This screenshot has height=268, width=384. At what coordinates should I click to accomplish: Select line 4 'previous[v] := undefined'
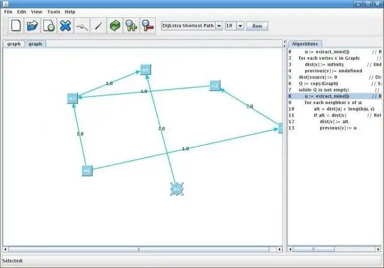click(x=335, y=71)
